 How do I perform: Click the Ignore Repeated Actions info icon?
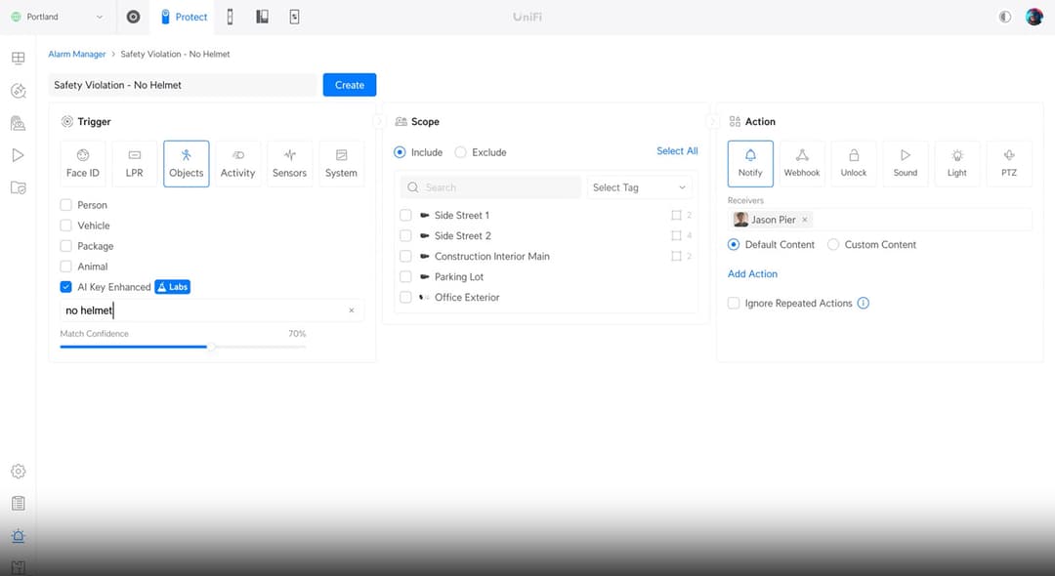pyautogui.click(x=864, y=303)
